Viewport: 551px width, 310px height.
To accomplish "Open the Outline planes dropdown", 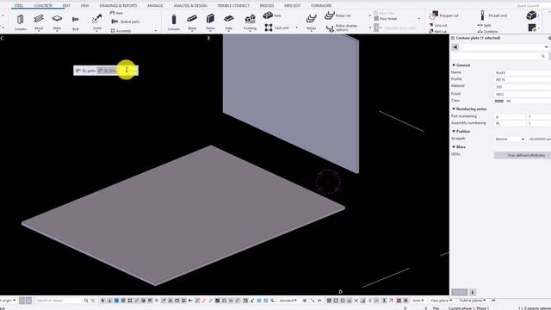I will point(473,301).
